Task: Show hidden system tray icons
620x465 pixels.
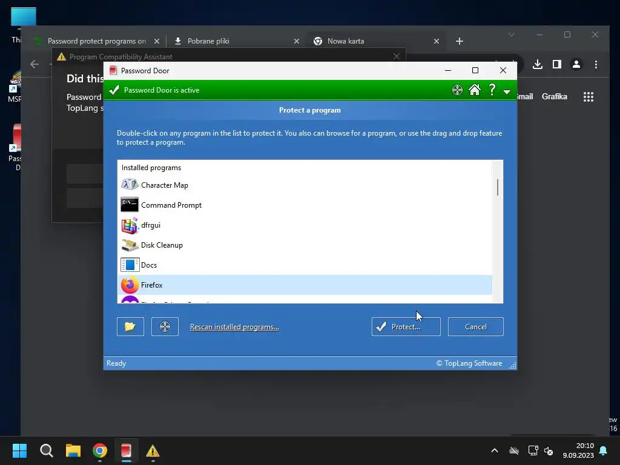Action: point(494,450)
